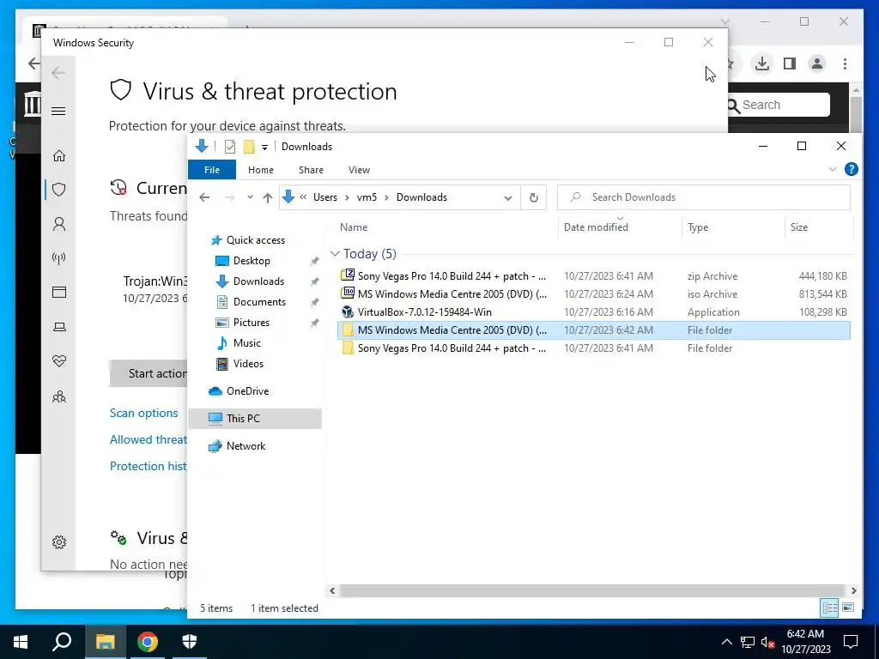Open Customize Quick Access Toolbar dropdown
Image resolution: width=879 pixels, height=659 pixels.
[x=264, y=147]
